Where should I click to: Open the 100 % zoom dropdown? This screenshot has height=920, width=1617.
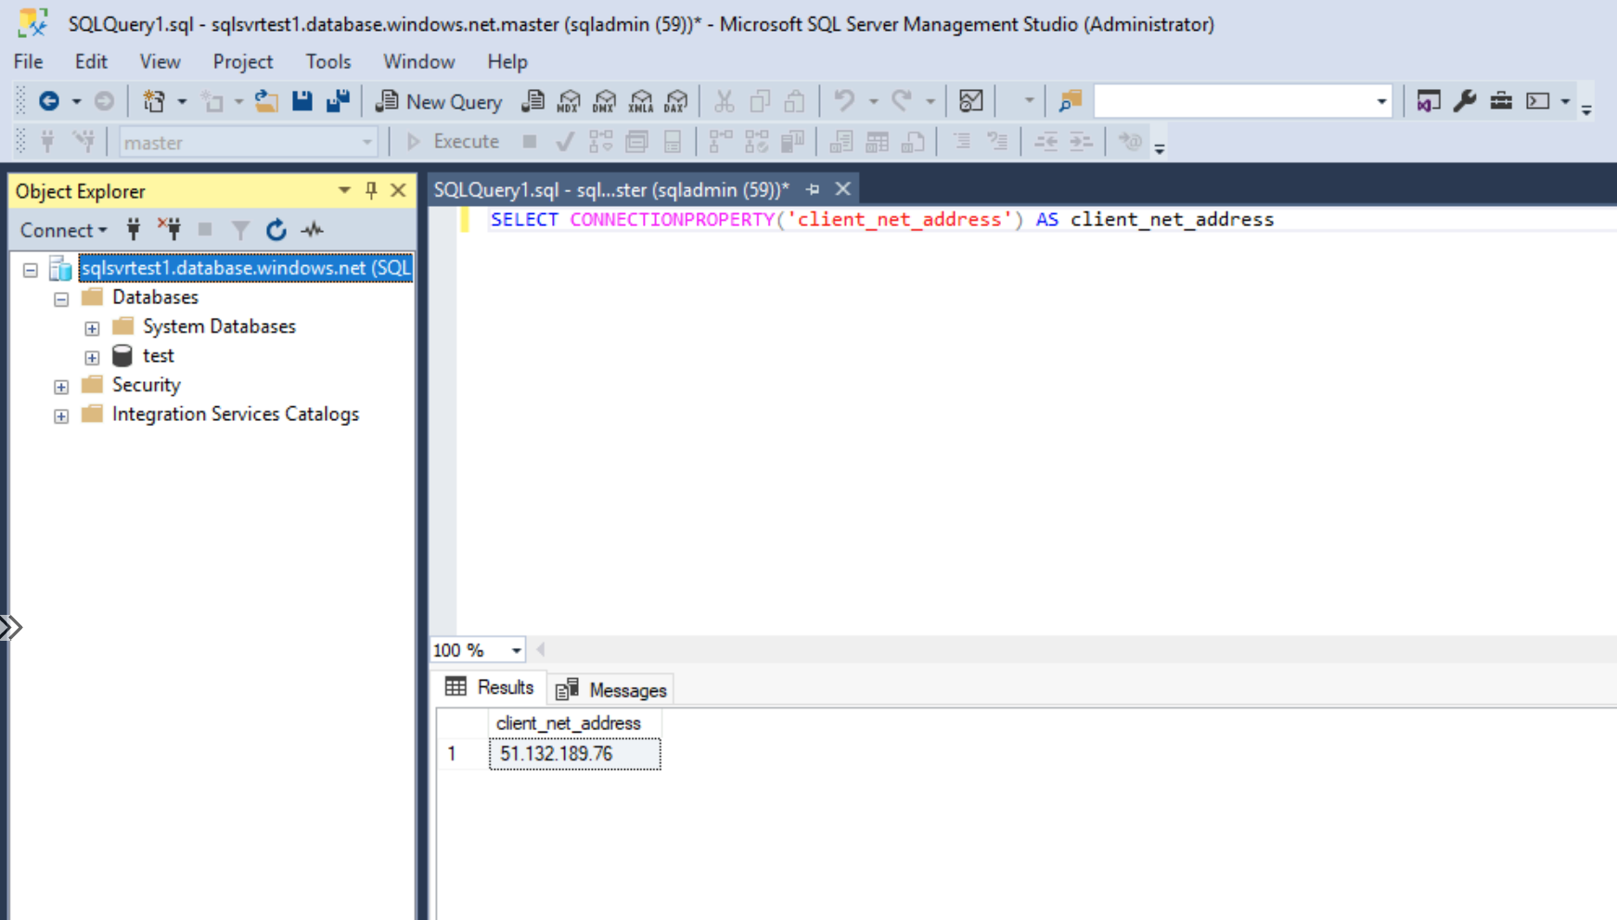pos(516,650)
